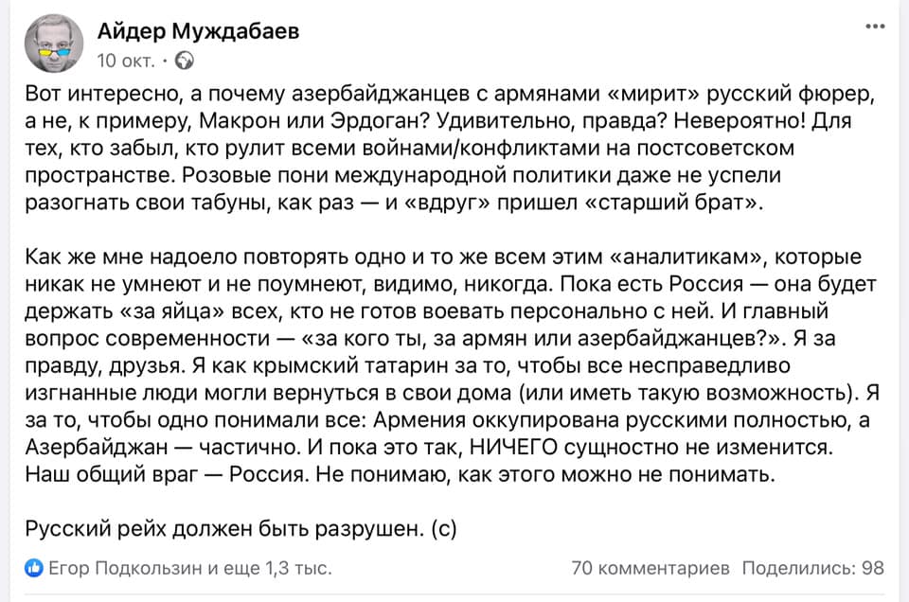The width and height of the screenshot is (909, 602).
Task: Click the paragraph starting 'Как же мне надоело'
Action: (x=453, y=365)
